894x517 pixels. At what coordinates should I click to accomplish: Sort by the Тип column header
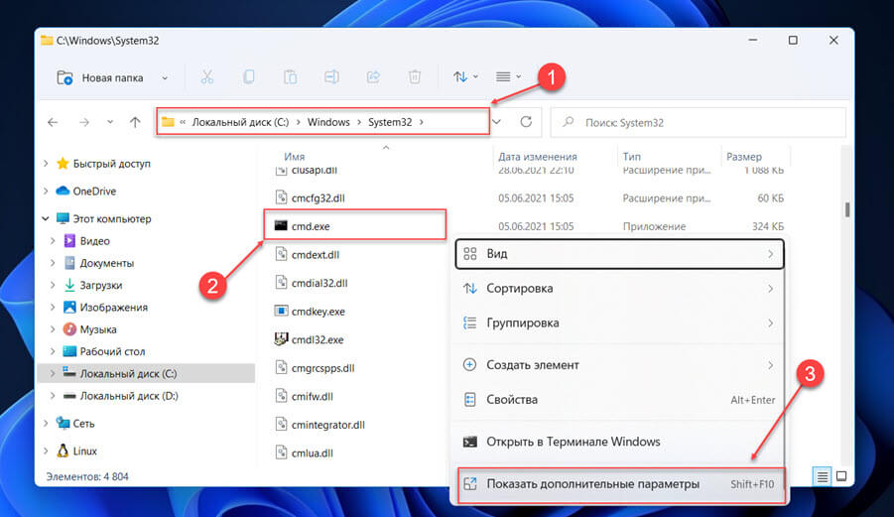[632, 157]
